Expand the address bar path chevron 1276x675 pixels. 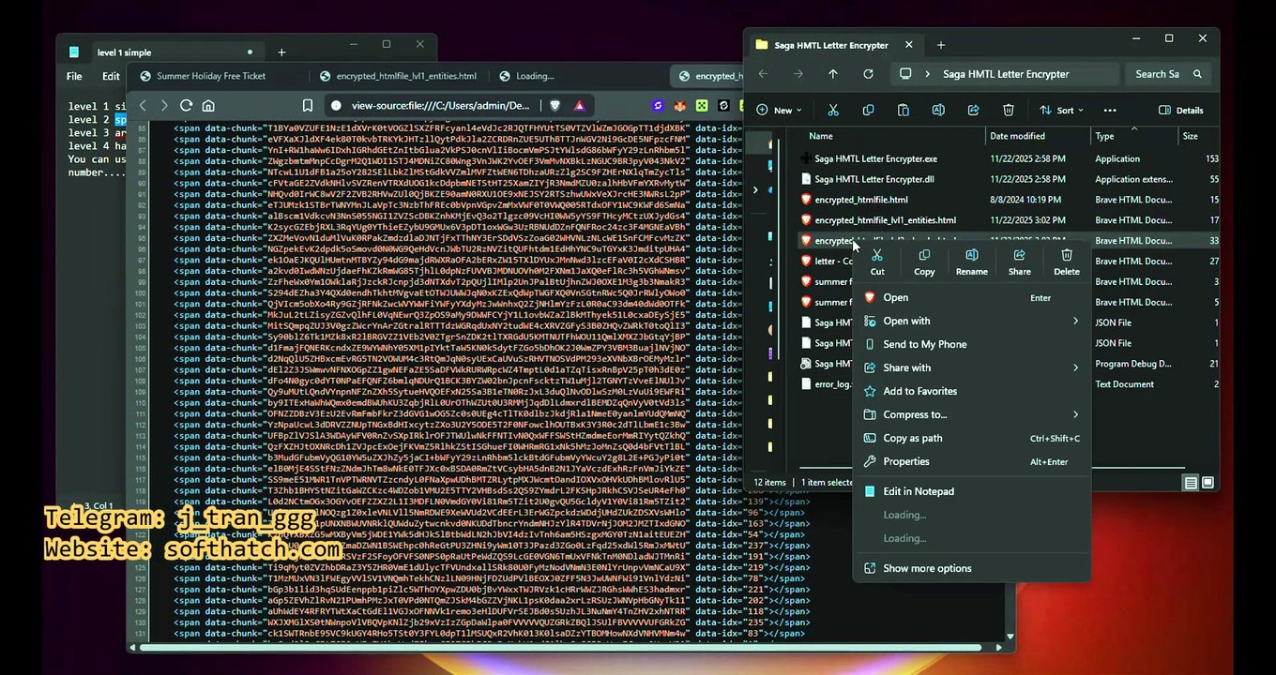928,74
